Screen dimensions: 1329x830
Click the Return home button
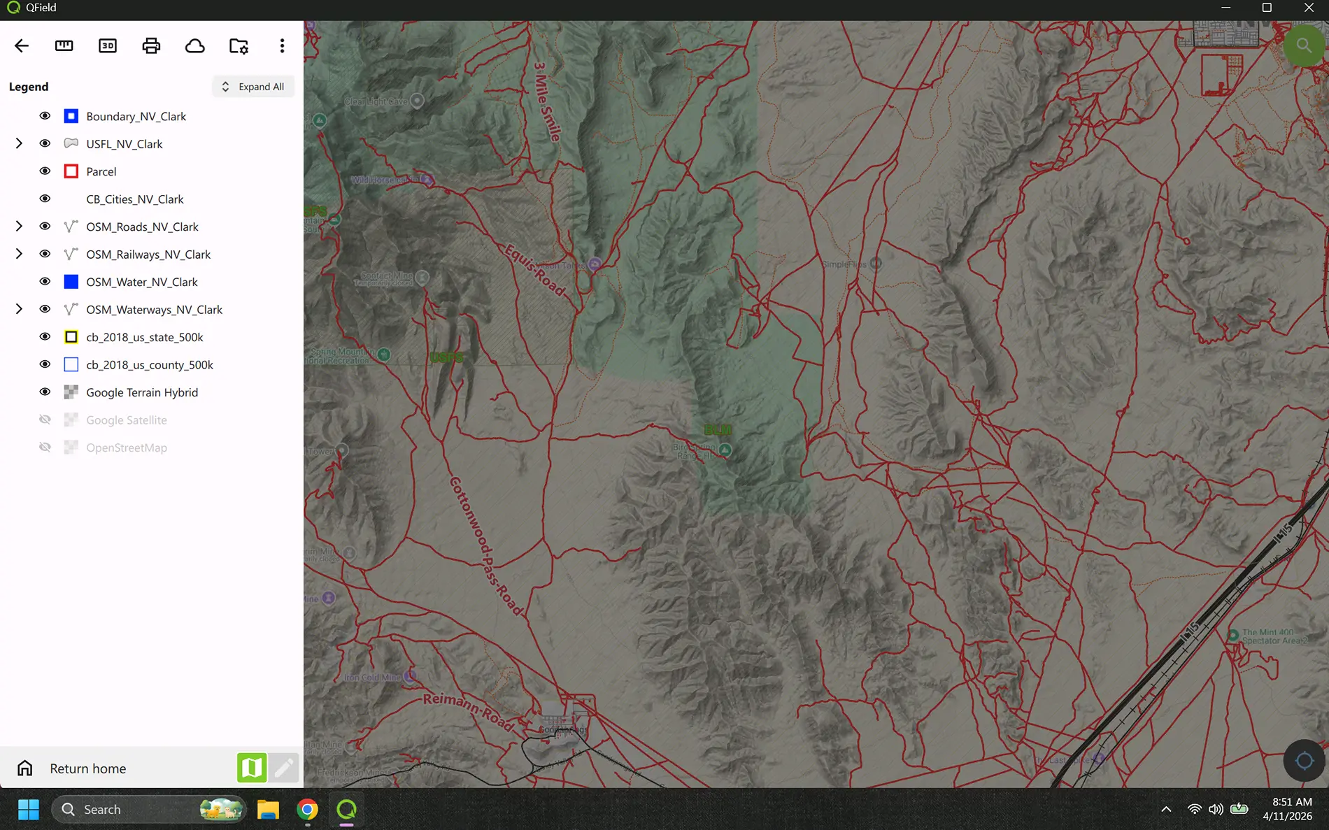[88, 768]
